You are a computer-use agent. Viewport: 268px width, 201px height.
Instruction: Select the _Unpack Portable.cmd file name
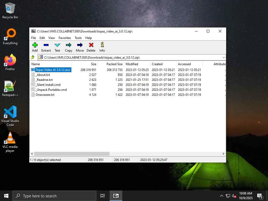tap(51, 90)
